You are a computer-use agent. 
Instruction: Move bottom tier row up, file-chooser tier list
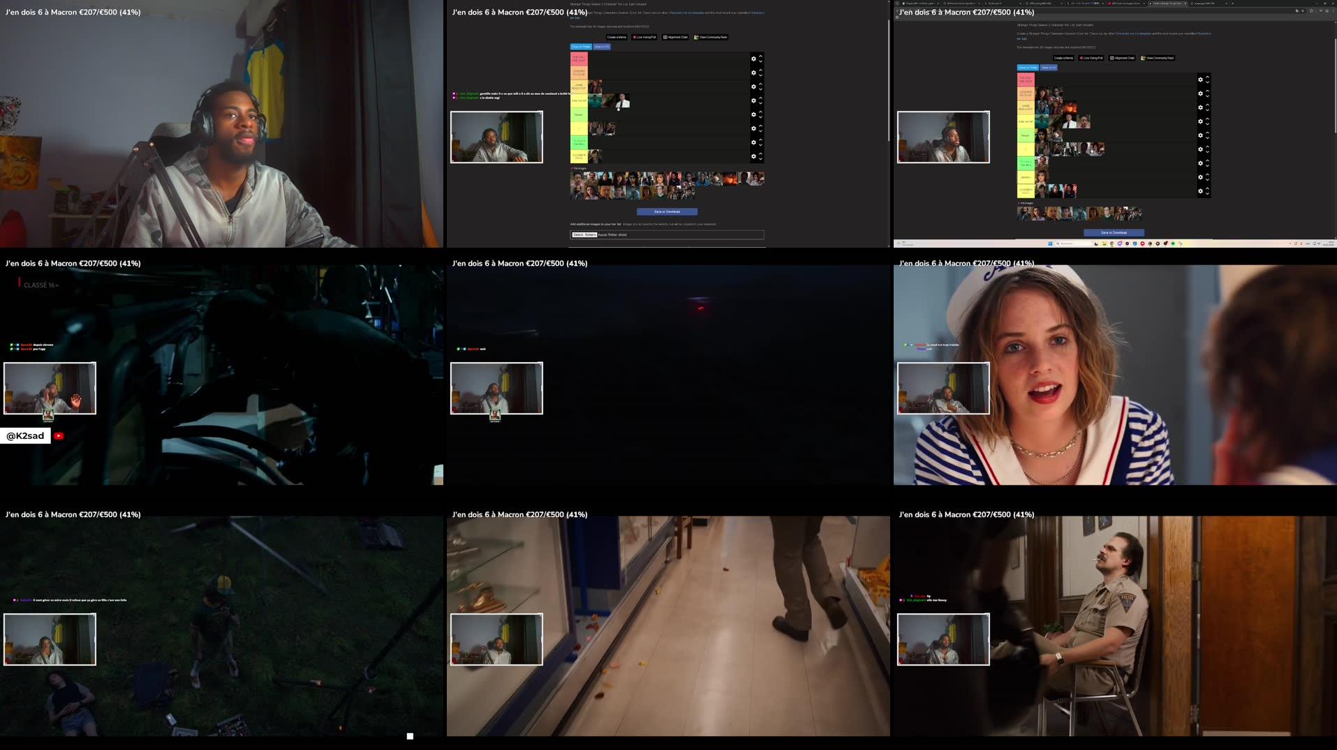coord(760,153)
